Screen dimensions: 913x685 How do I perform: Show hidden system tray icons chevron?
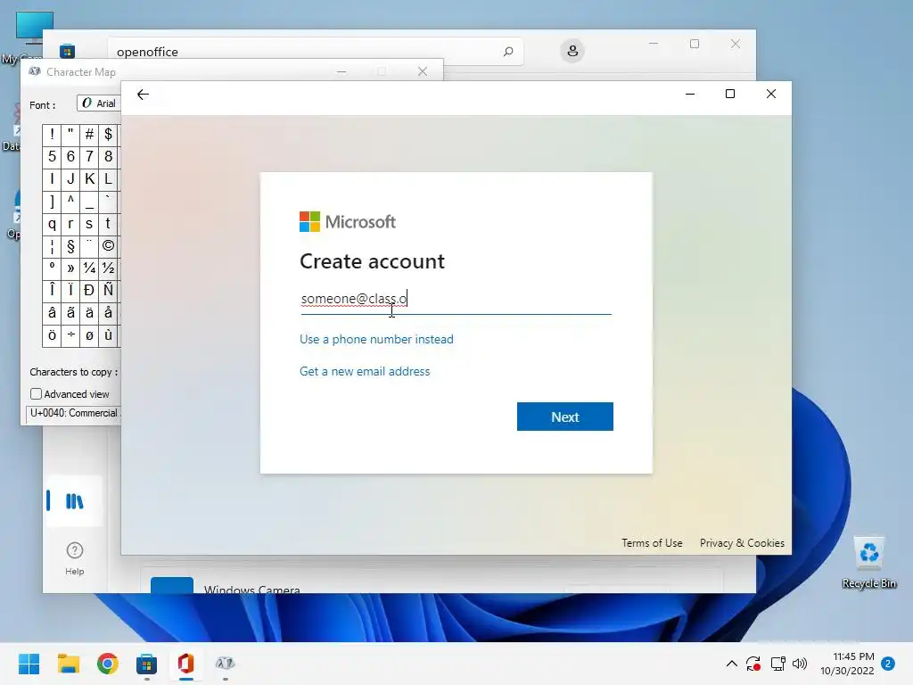(x=732, y=664)
